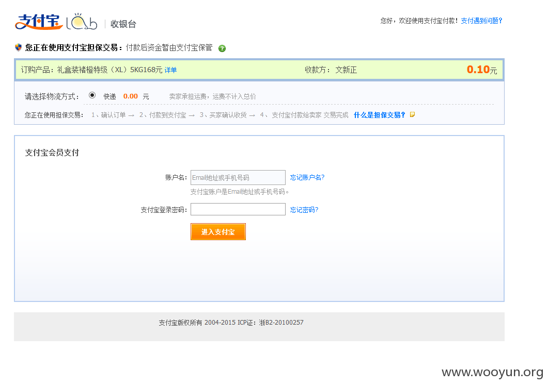Click the 进入支付宝 orange button
The image size is (548, 387).
[218, 232]
